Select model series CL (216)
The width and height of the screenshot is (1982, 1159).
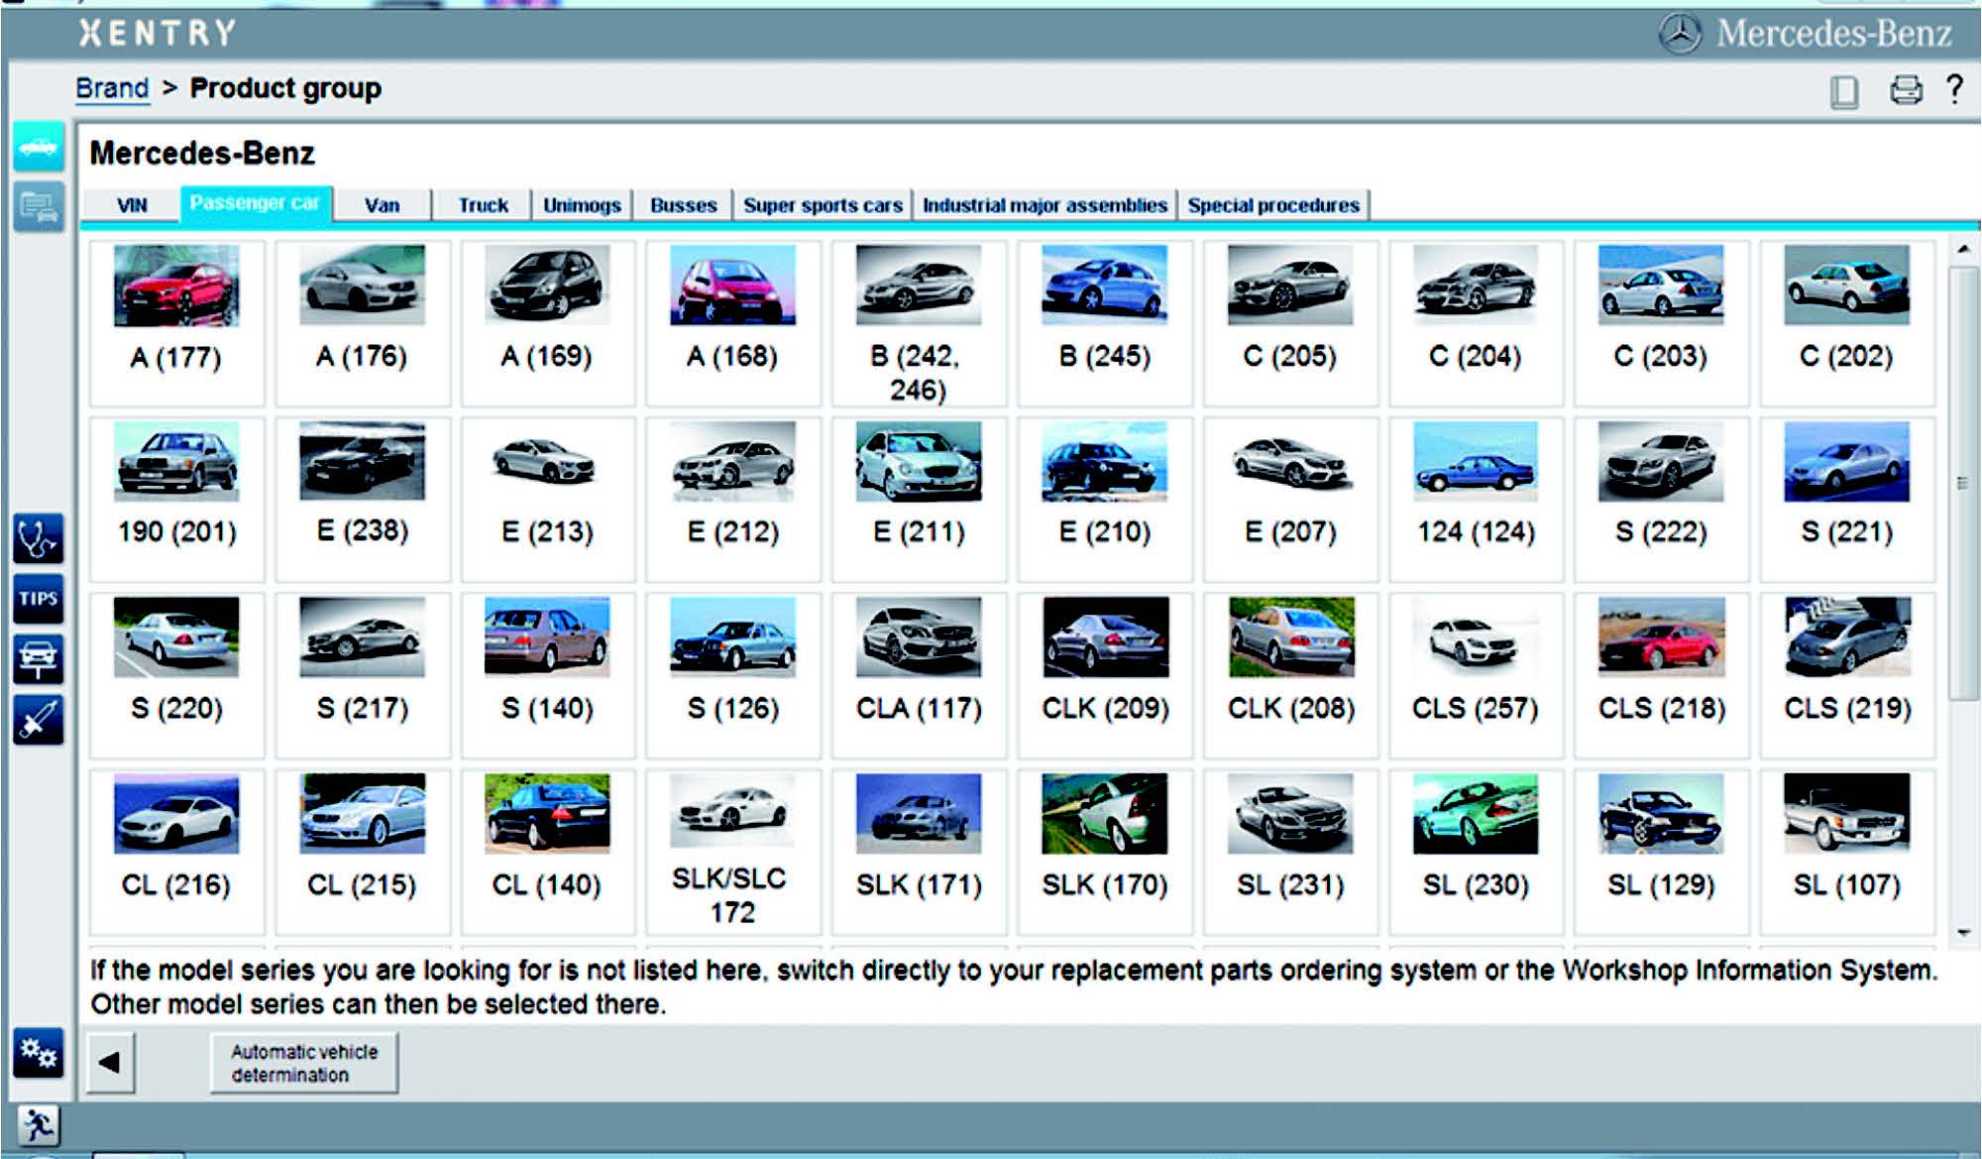click(176, 853)
